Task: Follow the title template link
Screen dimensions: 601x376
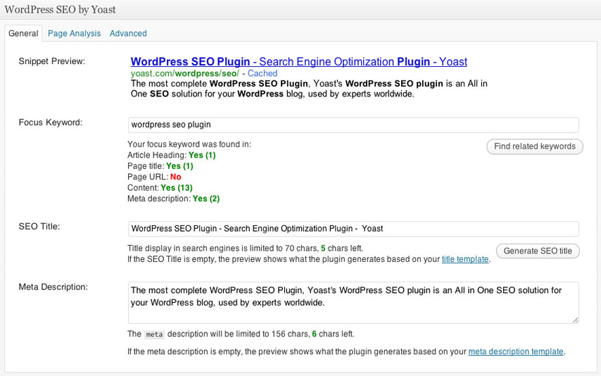Action: coord(464,259)
